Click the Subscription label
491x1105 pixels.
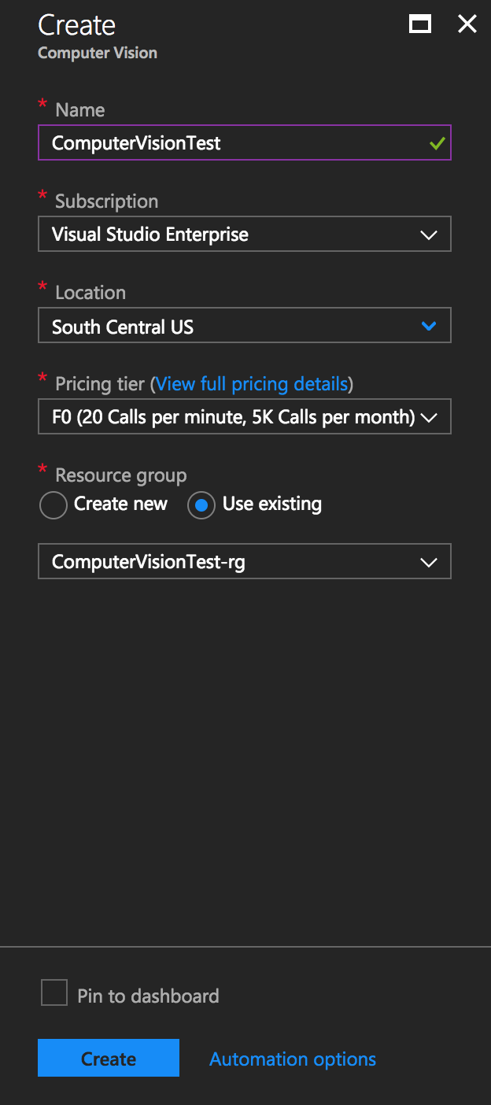coord(107,201)
